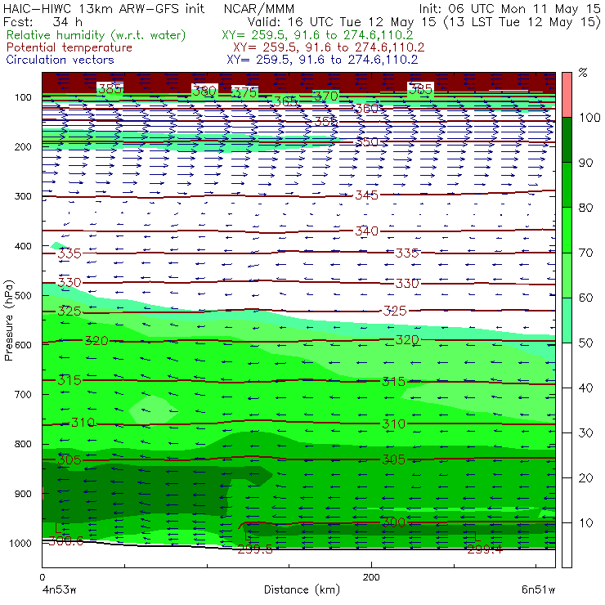The height and width of the screenshot is (605, 605).
Task: Click the "380" contour label near top
Action: tap(204, 92)
